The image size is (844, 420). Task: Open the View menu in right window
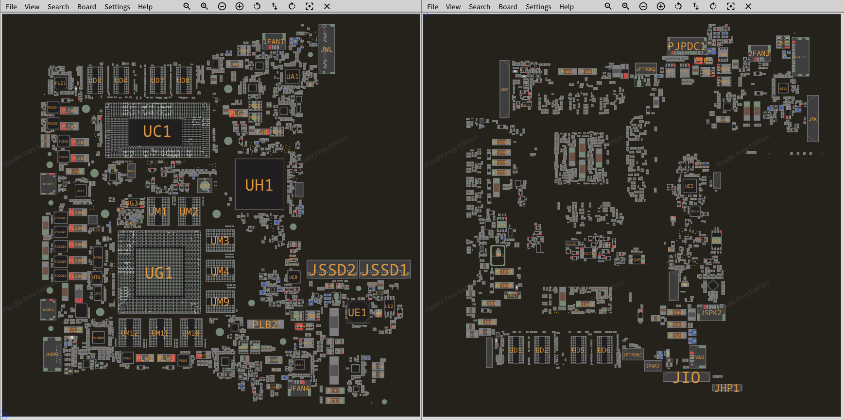coord(453,7)
